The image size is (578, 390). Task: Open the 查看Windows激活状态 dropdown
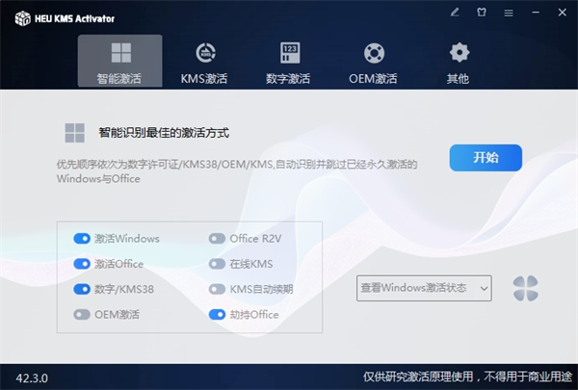pyautogui.click(x=424, y=288)
